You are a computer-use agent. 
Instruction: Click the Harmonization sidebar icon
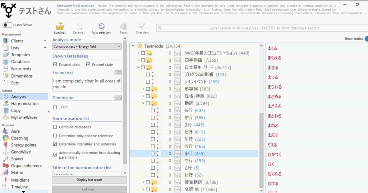click(x=6, y=104)
